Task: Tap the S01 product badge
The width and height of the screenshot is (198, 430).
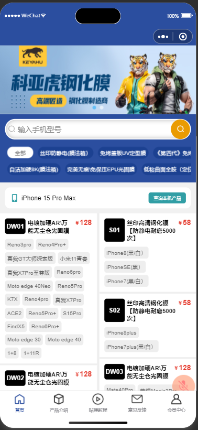Action: pos(115,230)
